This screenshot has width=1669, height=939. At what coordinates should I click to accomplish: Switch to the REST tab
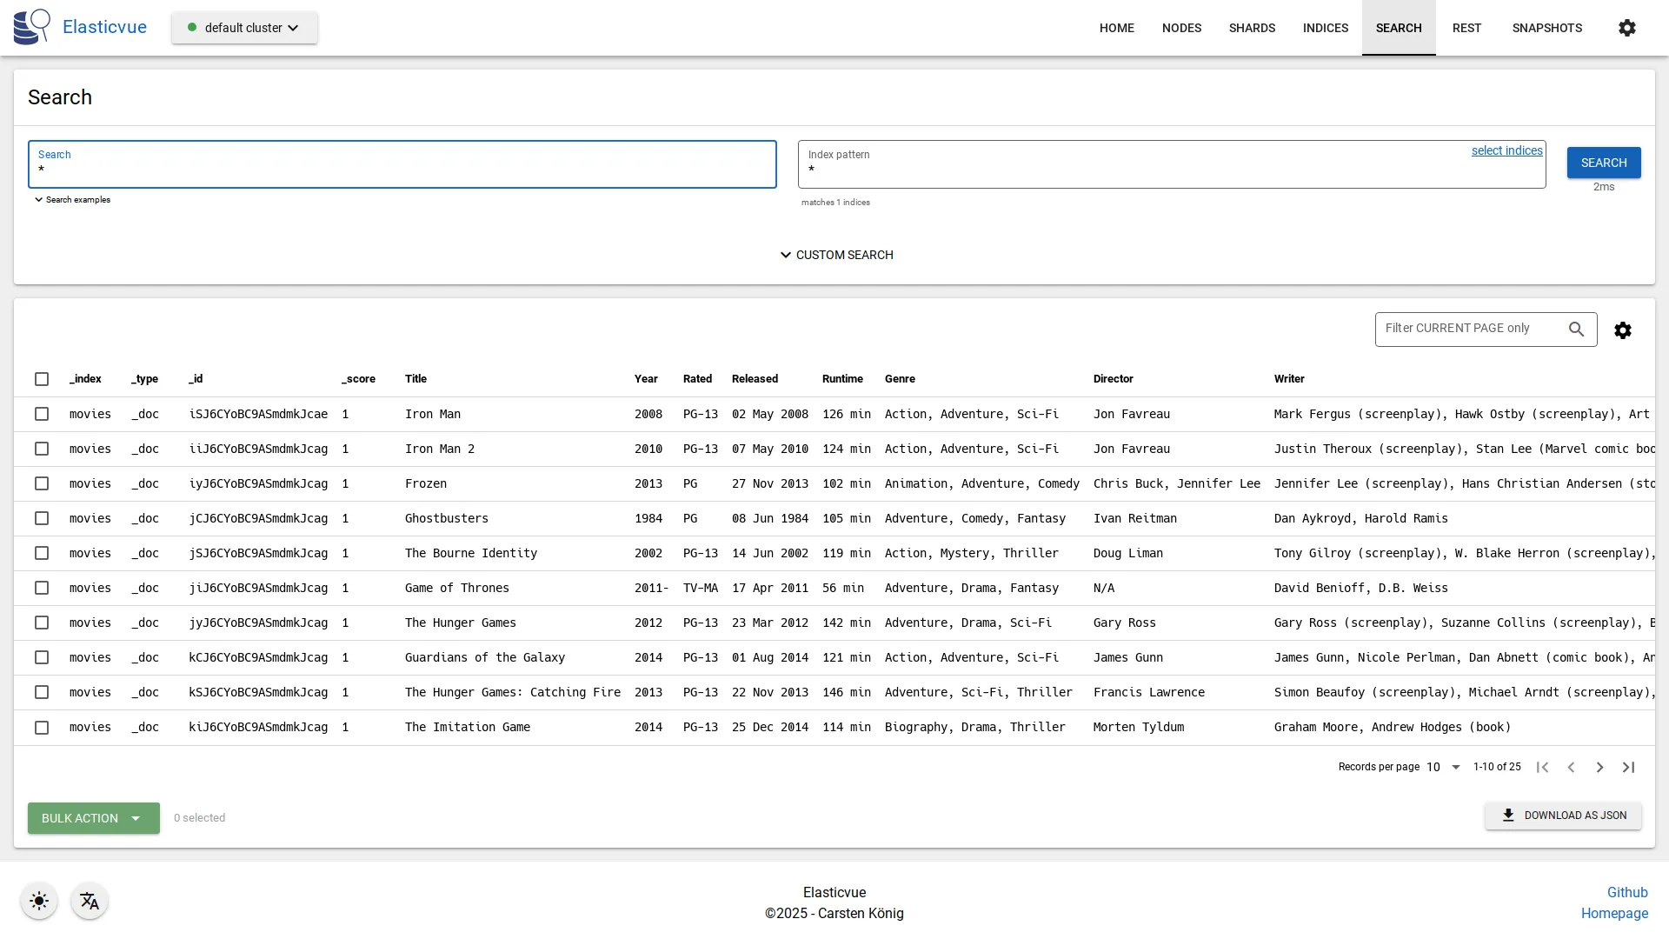[x=1466, y=28]
